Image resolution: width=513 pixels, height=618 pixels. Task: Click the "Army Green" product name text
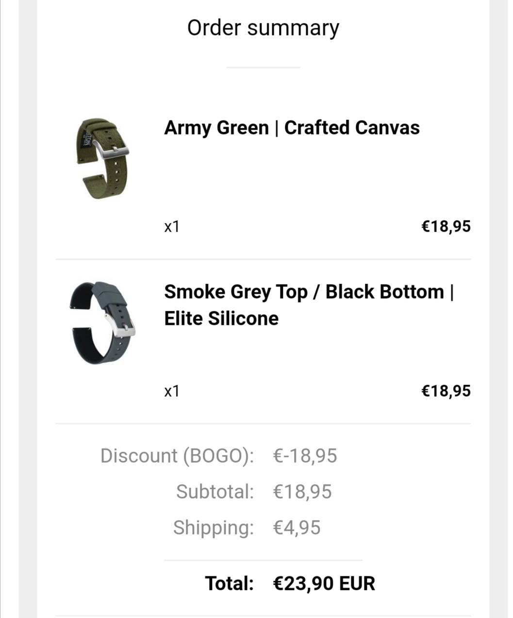pyautogui.click(x=216, y=128)
